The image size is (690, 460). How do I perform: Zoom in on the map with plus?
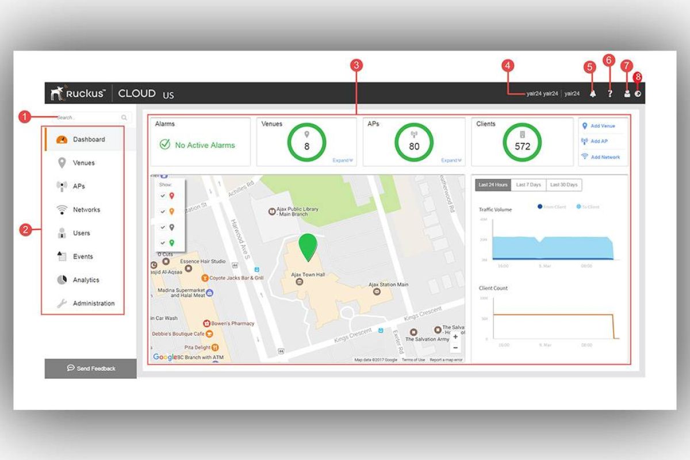coord(455,337)
